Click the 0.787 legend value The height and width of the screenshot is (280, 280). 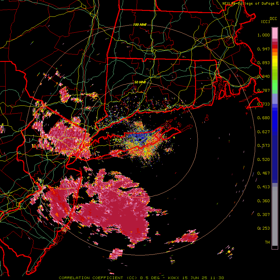[264, 90]
